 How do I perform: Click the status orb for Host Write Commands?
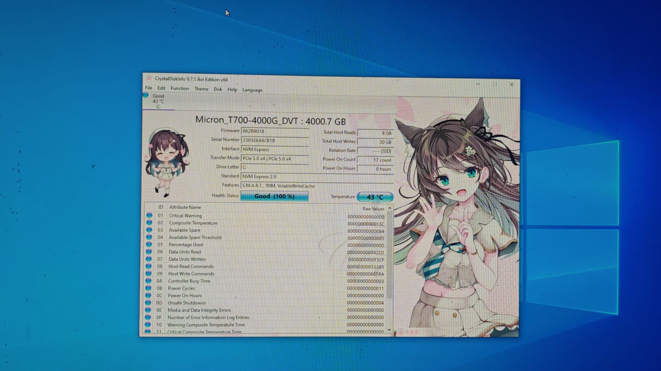(148, 273)
